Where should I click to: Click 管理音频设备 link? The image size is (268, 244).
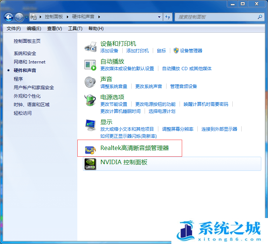(x=183, y=87)
